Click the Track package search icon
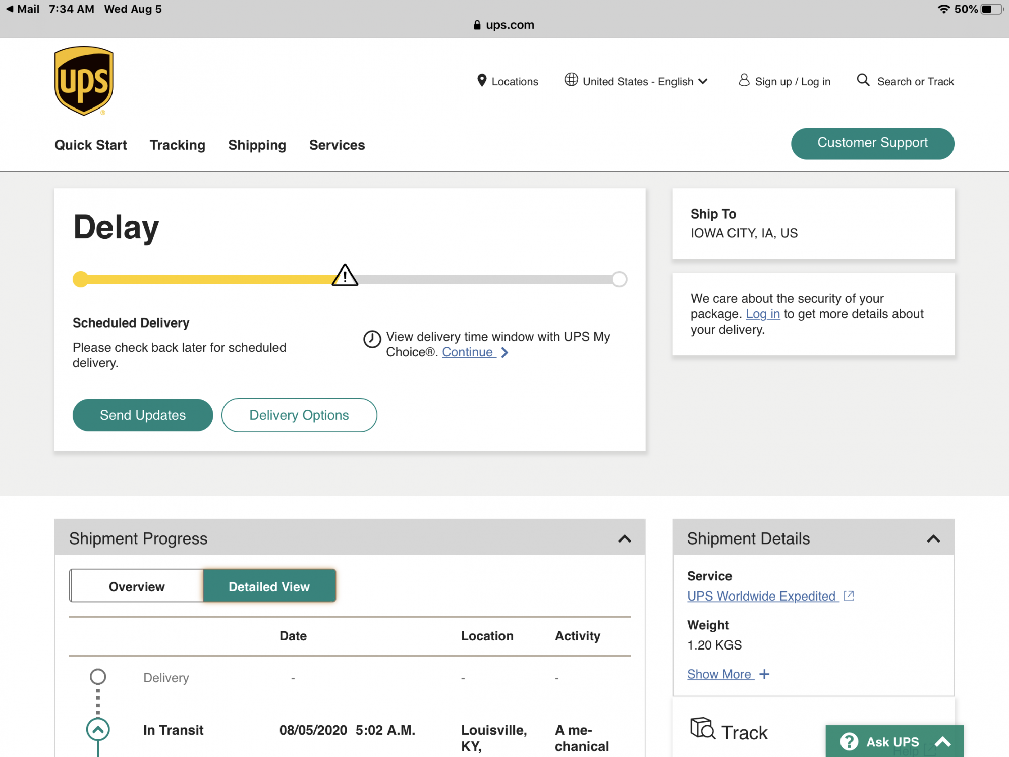 (x=702, y=728)
